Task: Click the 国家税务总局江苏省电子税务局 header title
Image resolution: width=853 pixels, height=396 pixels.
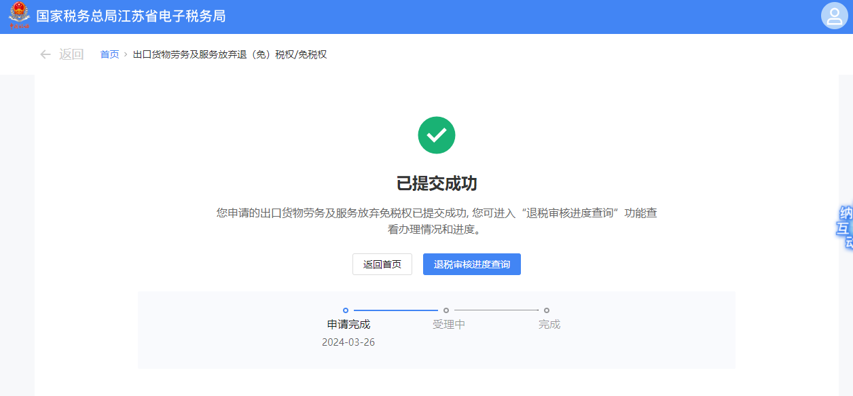Action: tap(130, 16)
